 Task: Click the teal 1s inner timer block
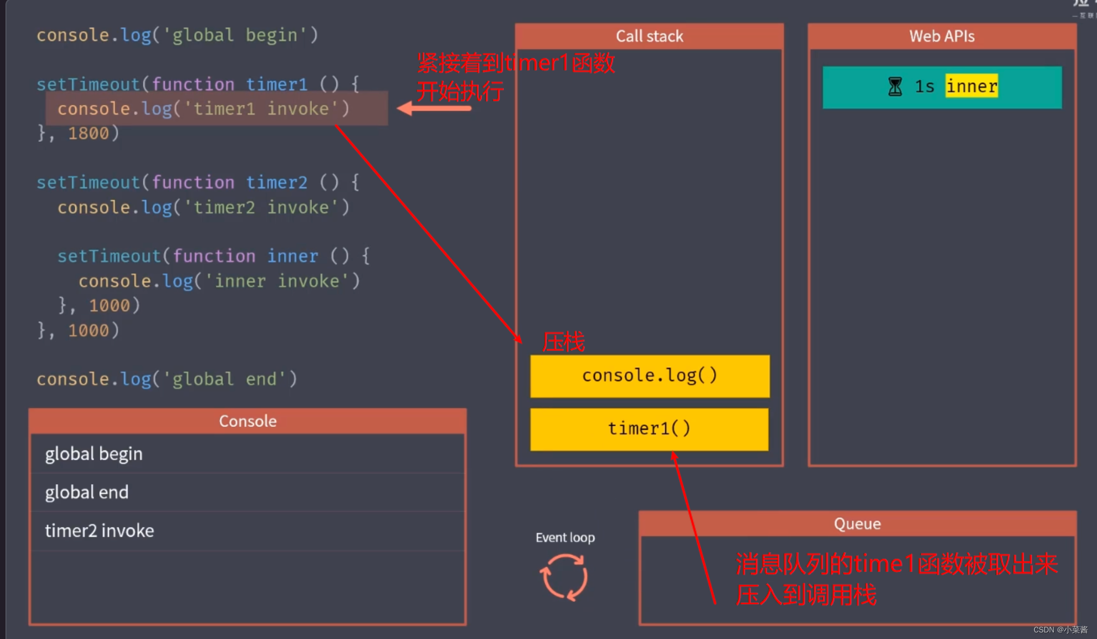click(942, 87)
